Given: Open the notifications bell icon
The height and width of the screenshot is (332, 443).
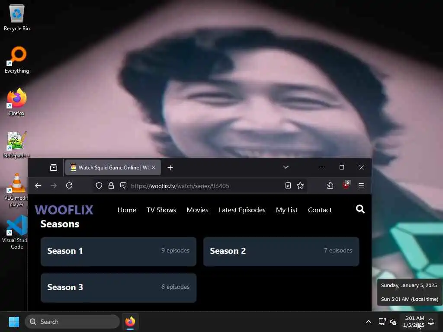Looking at the screenshot, I should [x=431, y=322].
